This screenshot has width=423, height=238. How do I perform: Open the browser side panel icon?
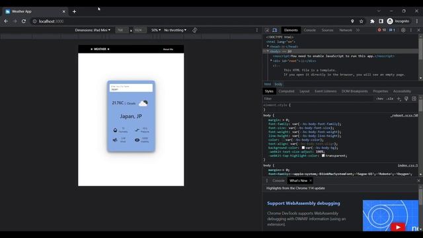(381, 21)
